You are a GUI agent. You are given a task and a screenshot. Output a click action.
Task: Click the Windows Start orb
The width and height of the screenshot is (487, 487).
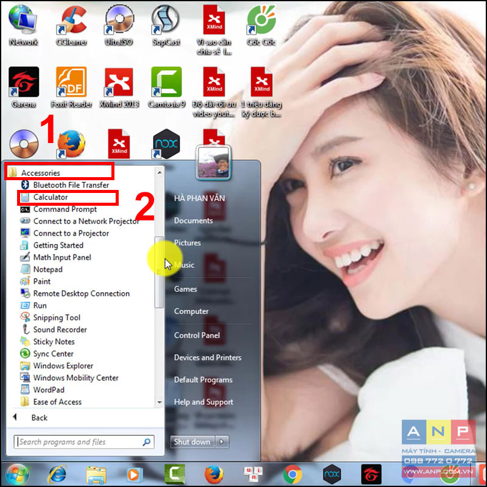tap(17, 474)
